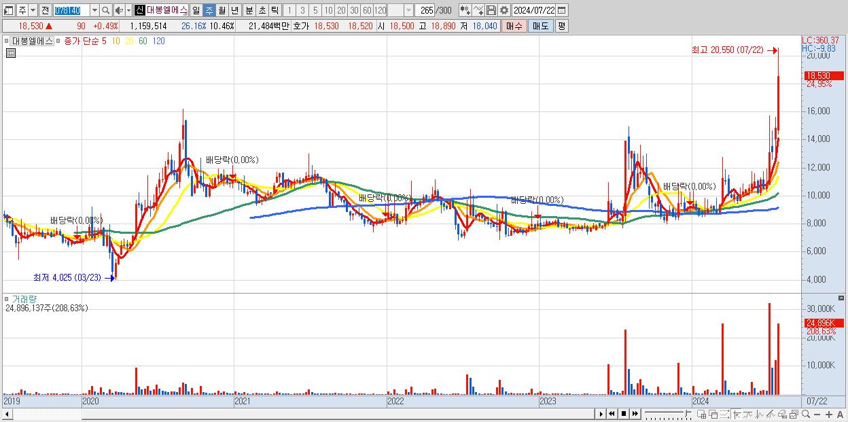This screenshot has height=422, width=848.
Task: Click the 신 badge icon
Action: coord(139,10)
